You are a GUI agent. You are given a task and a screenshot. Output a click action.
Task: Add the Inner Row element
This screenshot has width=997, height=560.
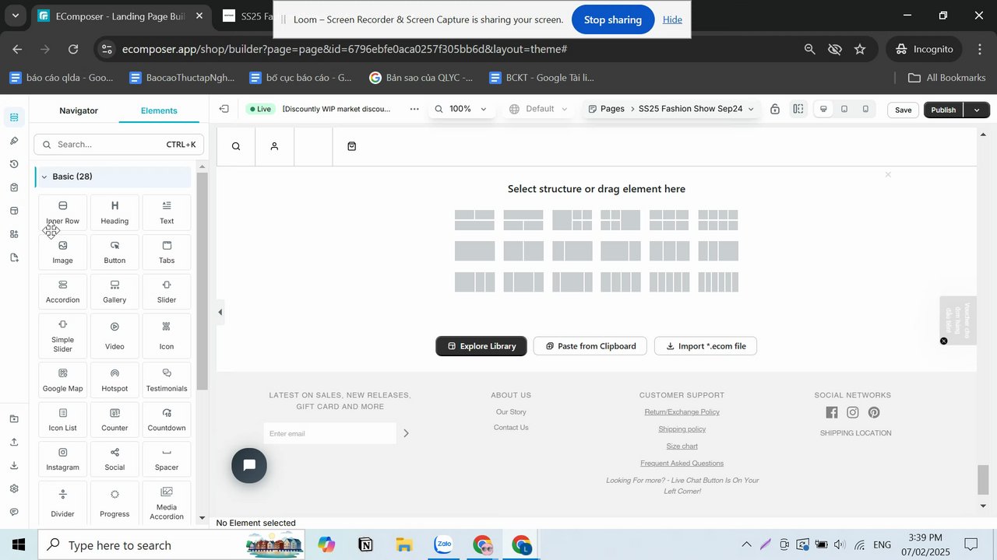pyautogui.click(x=62, y=212)
